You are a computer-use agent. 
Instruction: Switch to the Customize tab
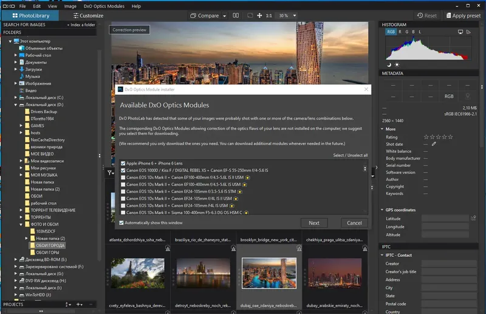tap(88, 15)
